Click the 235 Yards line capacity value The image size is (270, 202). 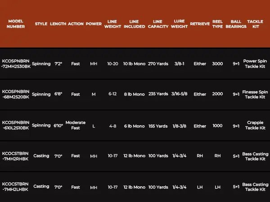(x=158, y=94)
